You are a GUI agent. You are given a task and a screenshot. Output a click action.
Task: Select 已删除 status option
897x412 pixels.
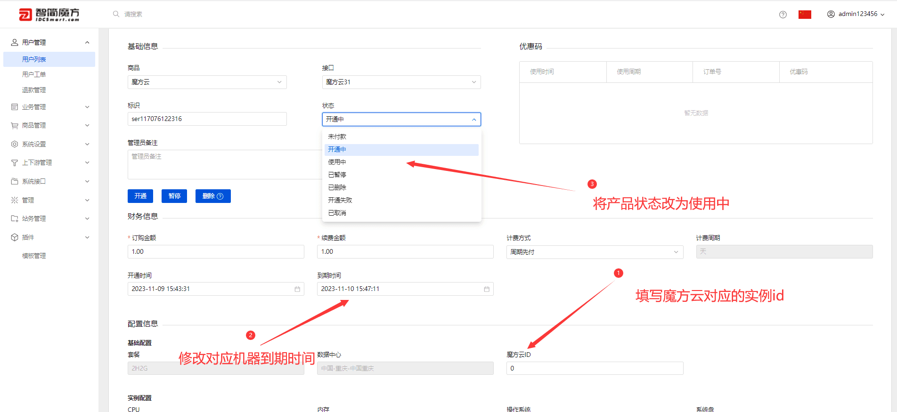point(401,187)
